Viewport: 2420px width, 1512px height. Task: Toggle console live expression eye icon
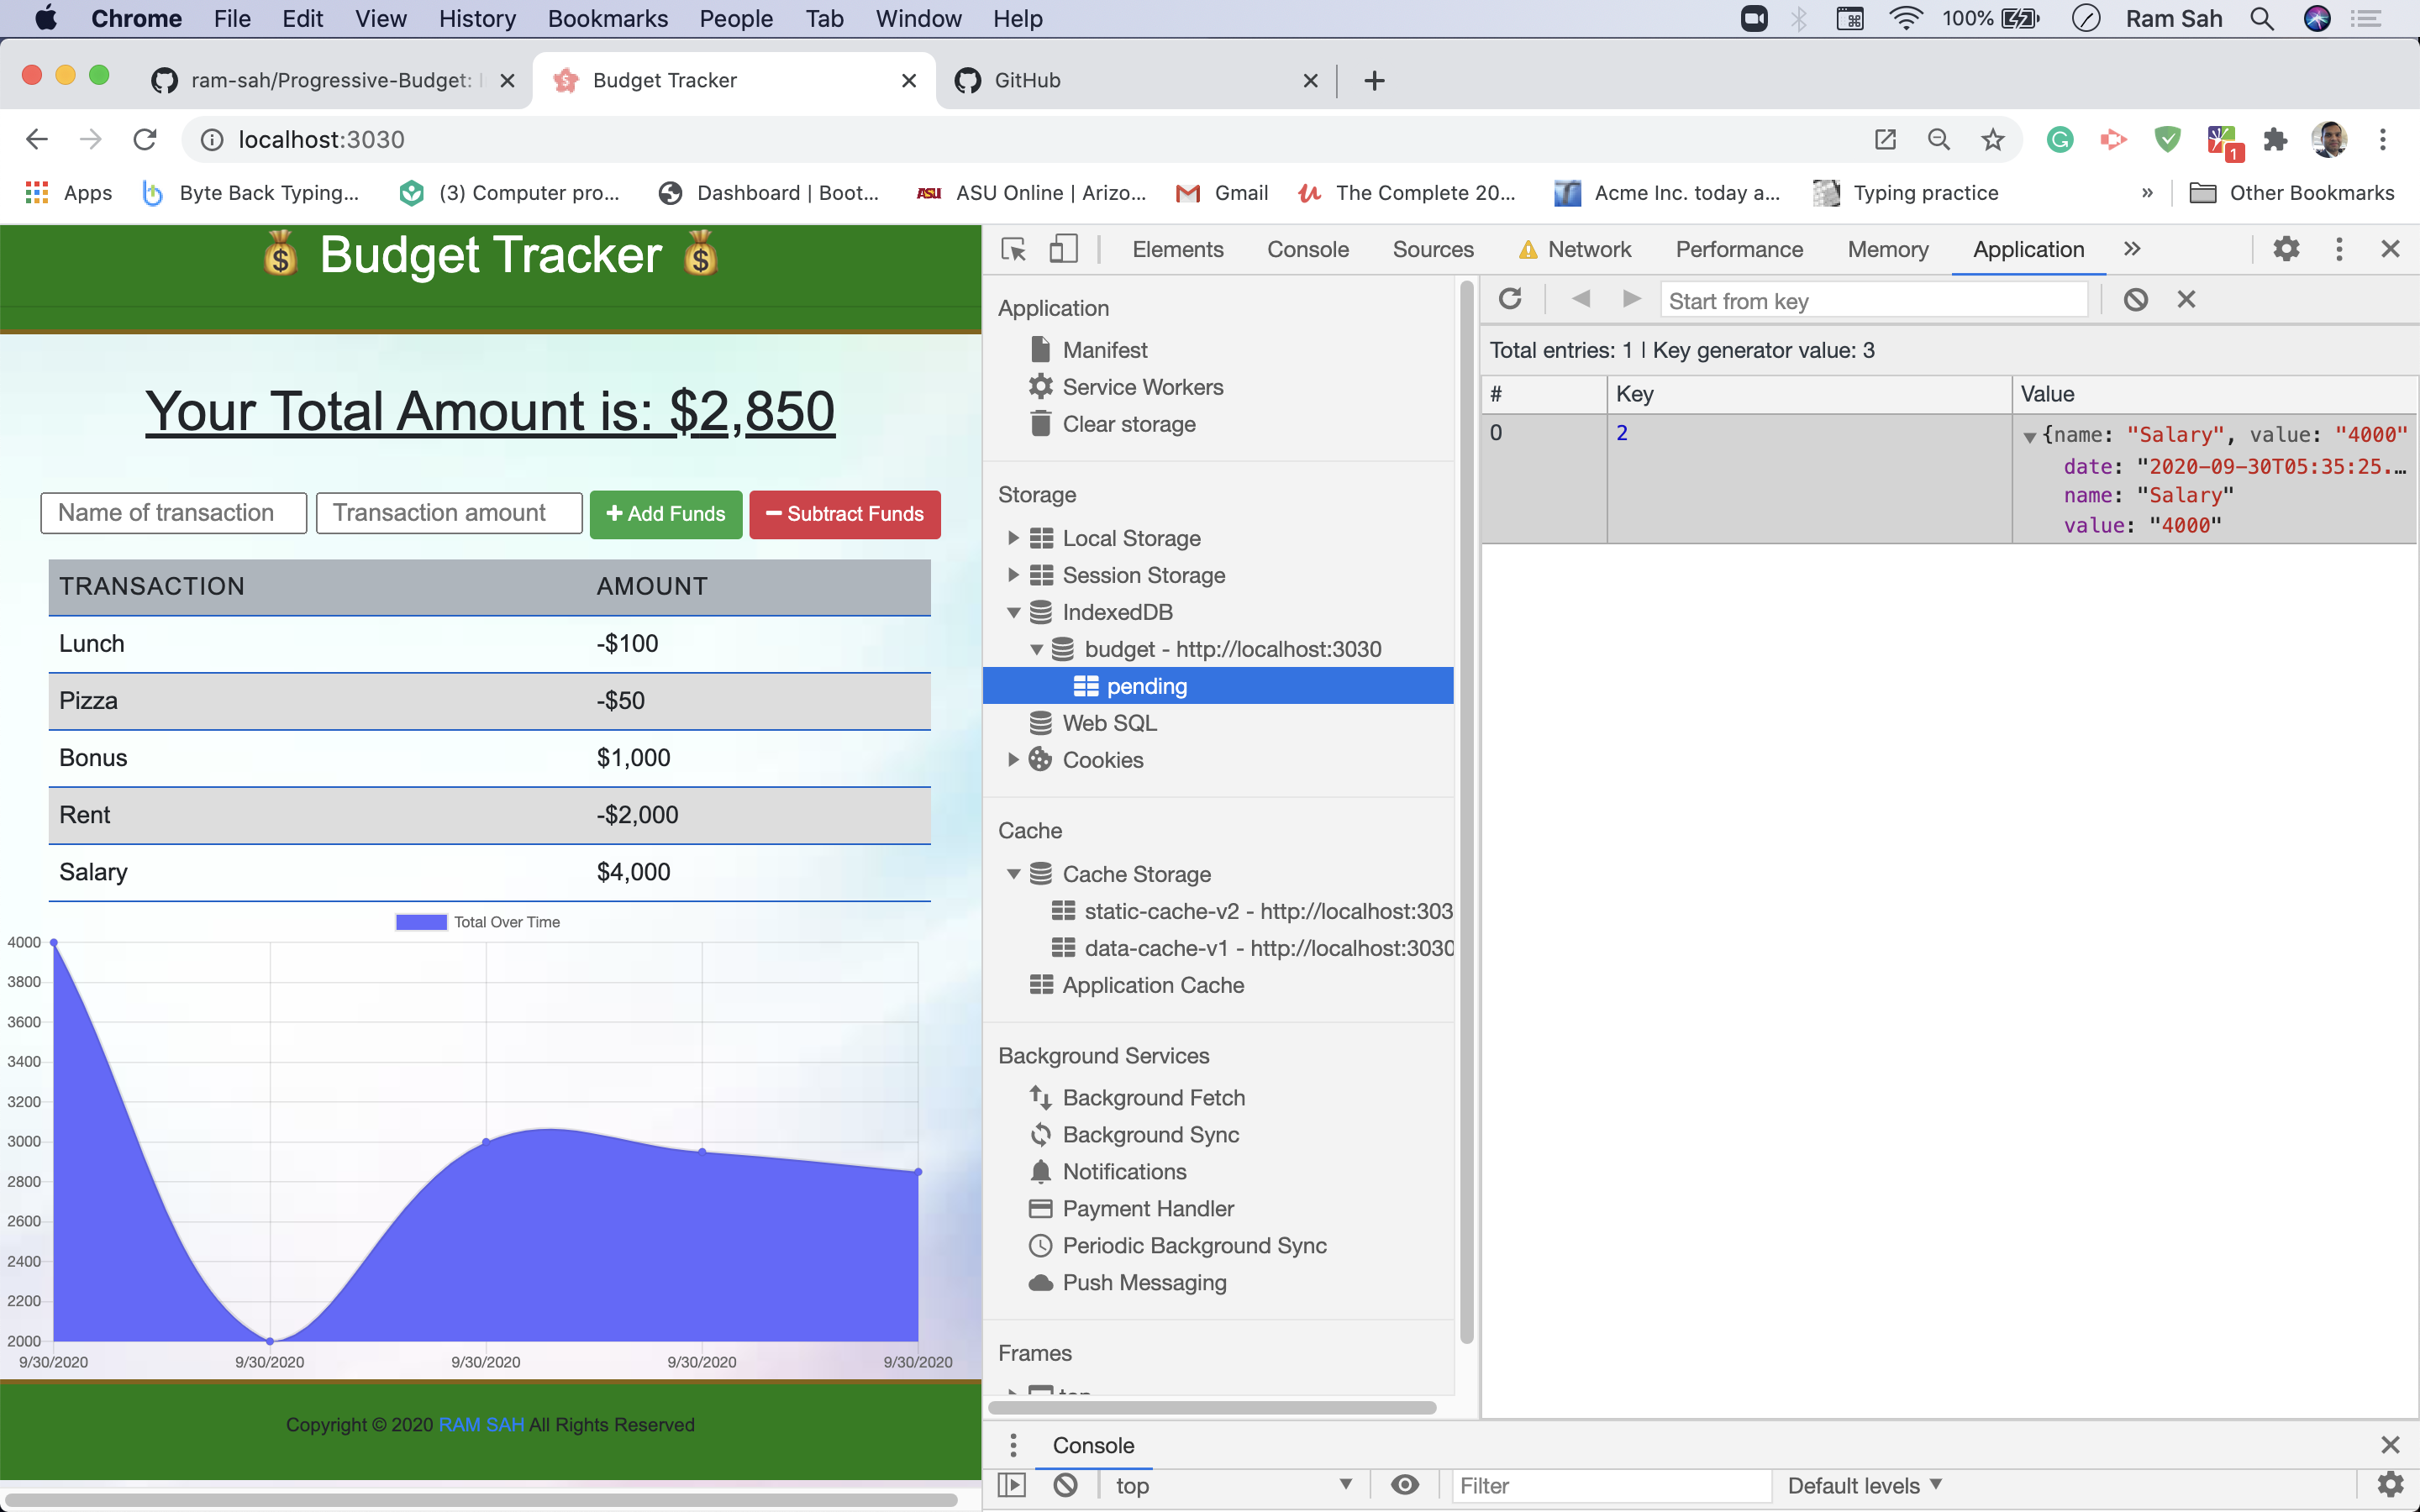[1404, 1485]
